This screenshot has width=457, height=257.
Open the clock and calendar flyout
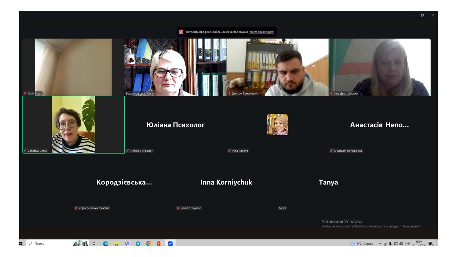pos(418,243)
